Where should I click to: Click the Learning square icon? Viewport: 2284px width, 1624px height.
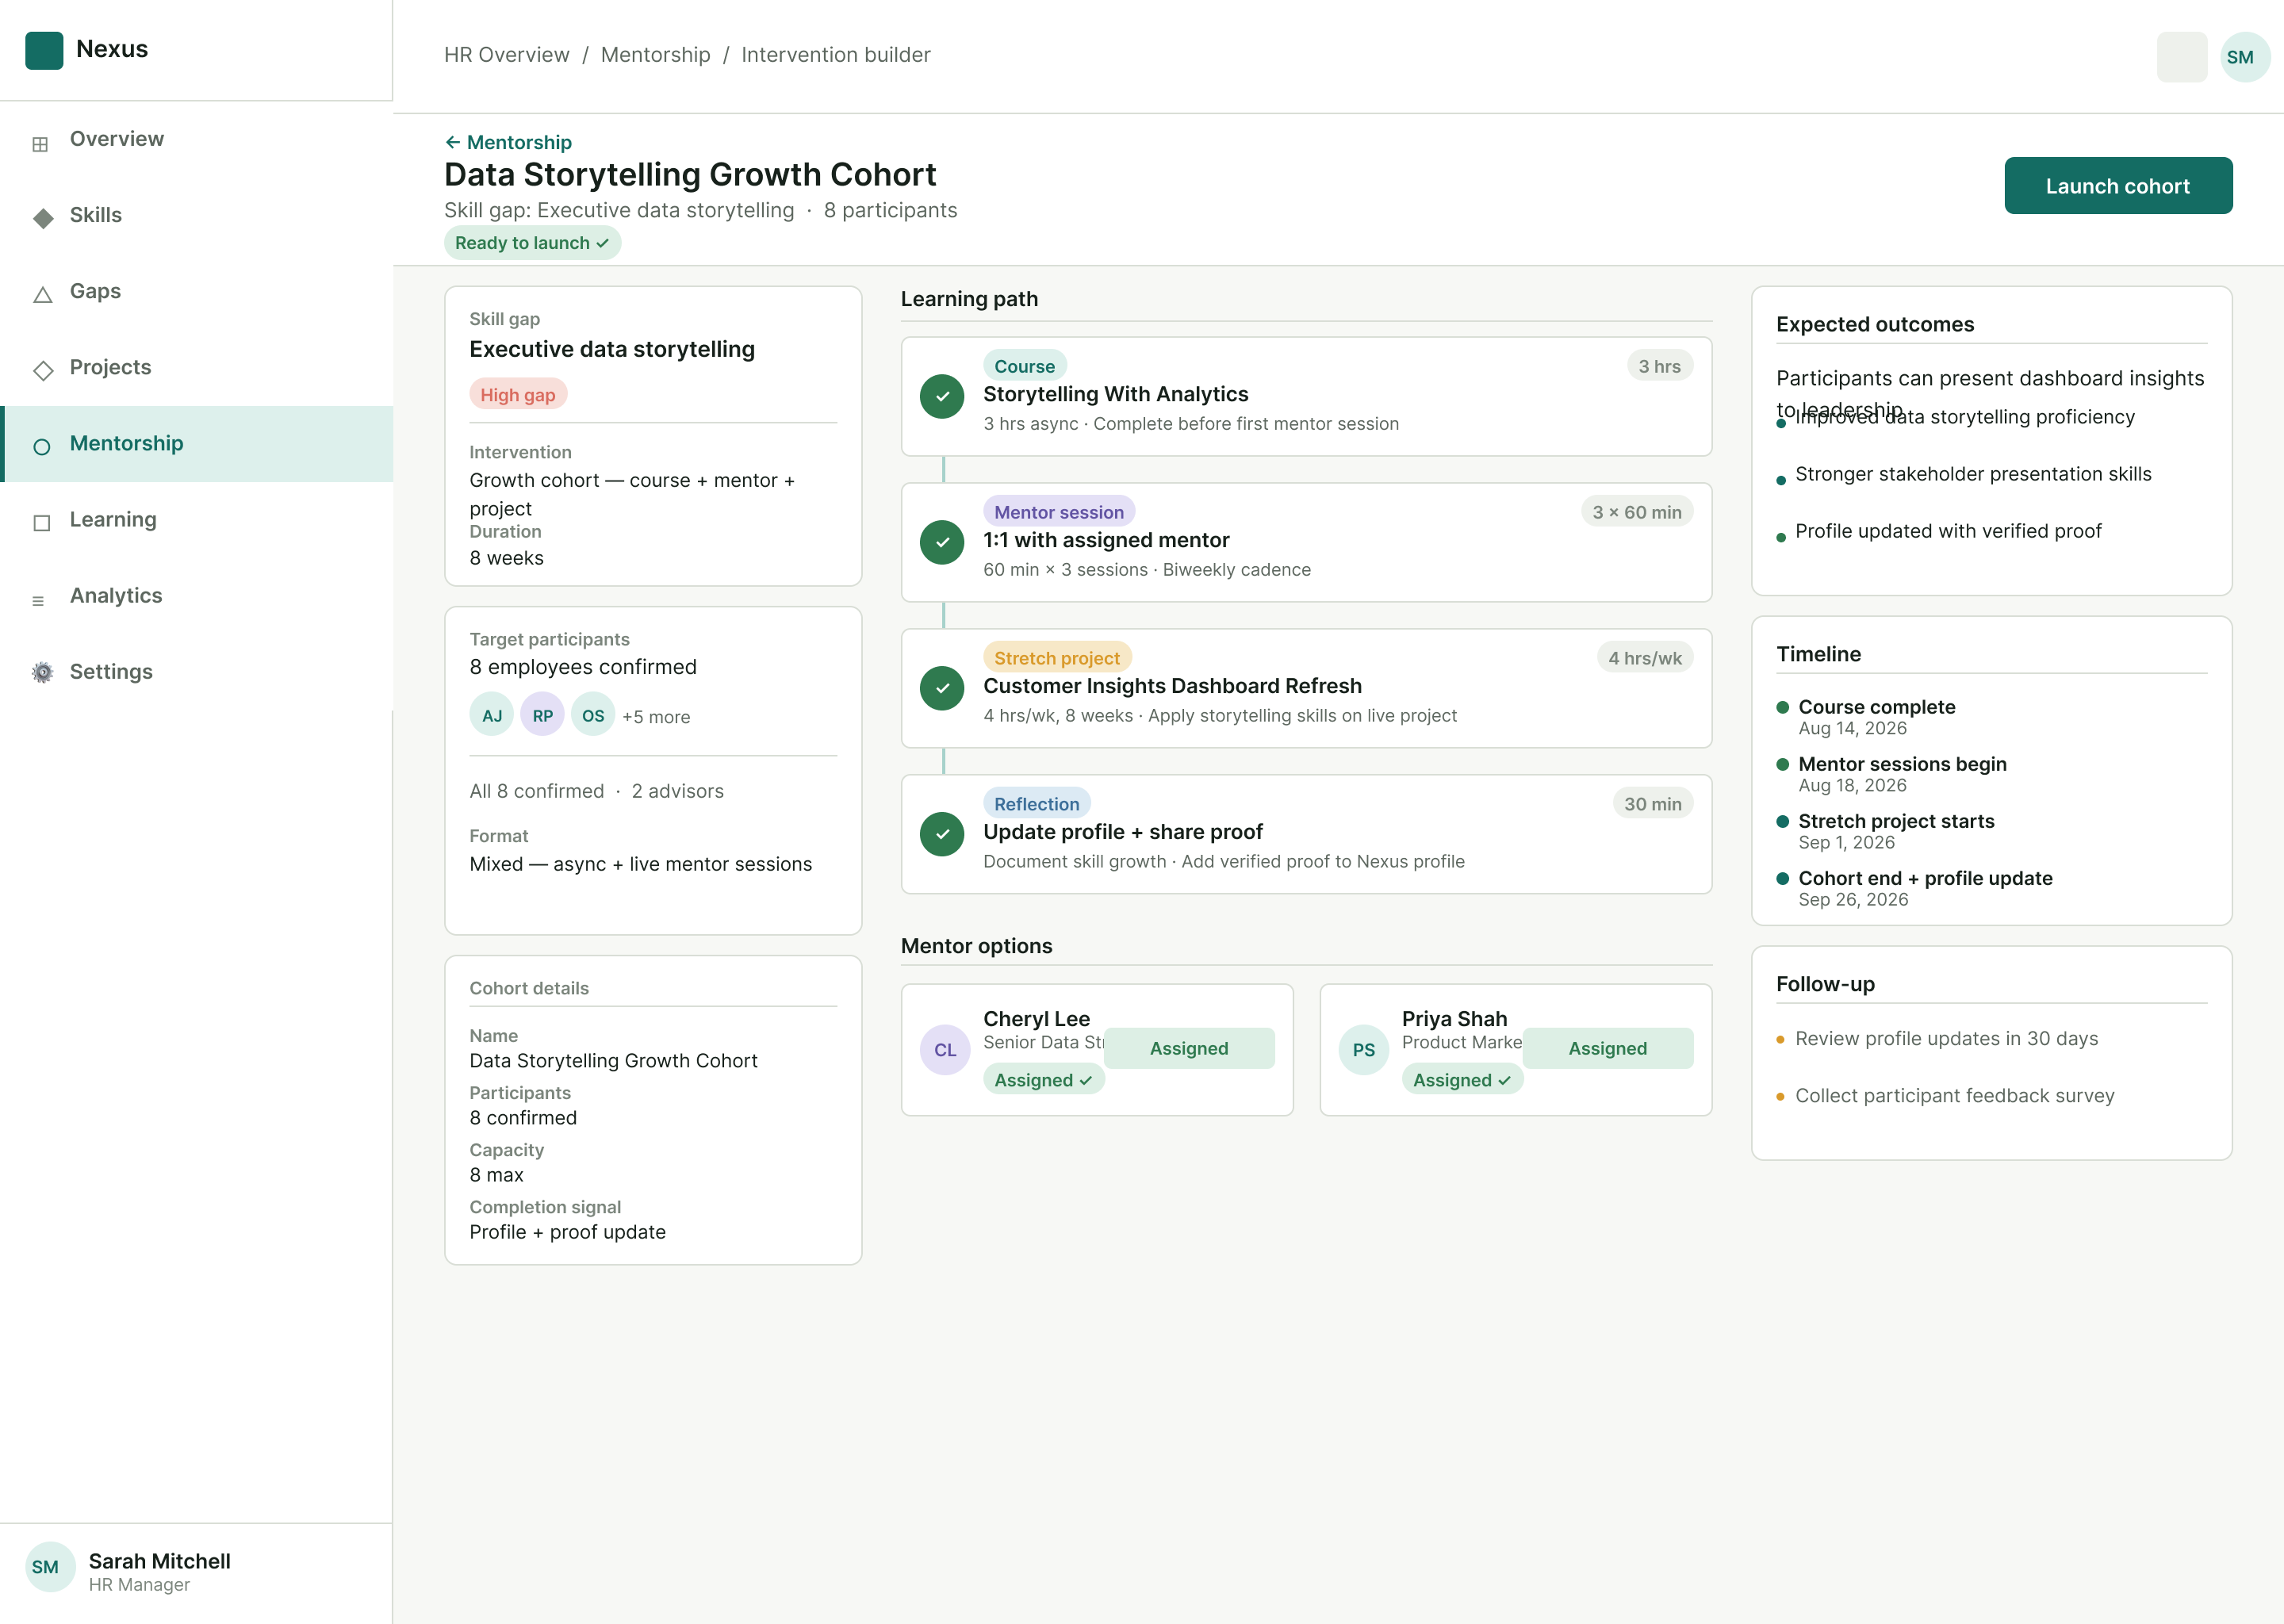pos(42,523)
